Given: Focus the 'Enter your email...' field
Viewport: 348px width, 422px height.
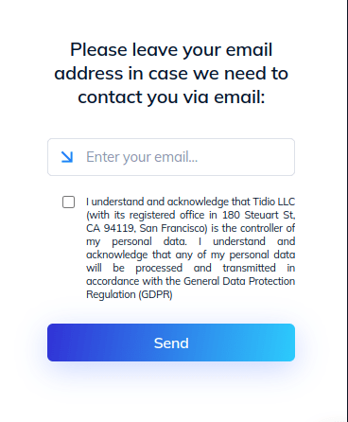Looking at the screenshot, I should pyautogui.click(x=171, y=157).
